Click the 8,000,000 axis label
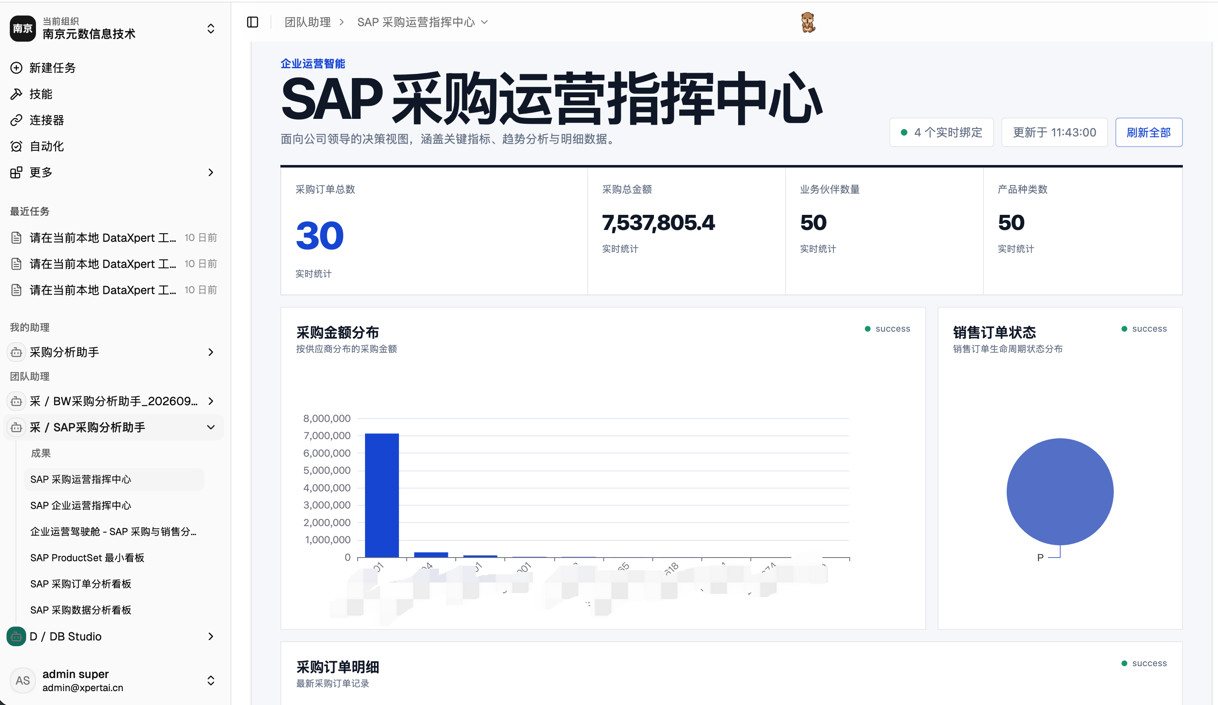 click(x=327, y=418)
